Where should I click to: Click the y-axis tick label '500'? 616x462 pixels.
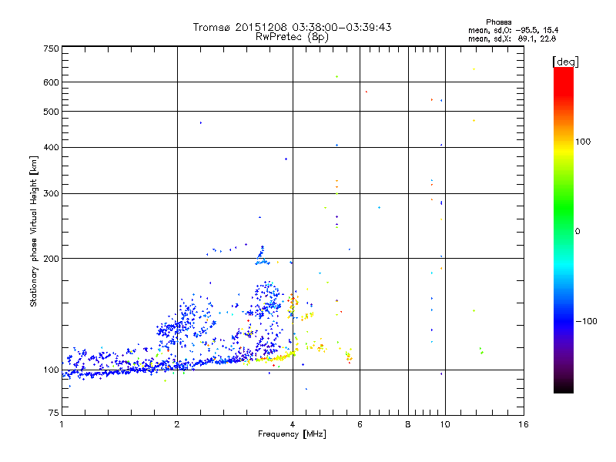[x=51, y=112]
